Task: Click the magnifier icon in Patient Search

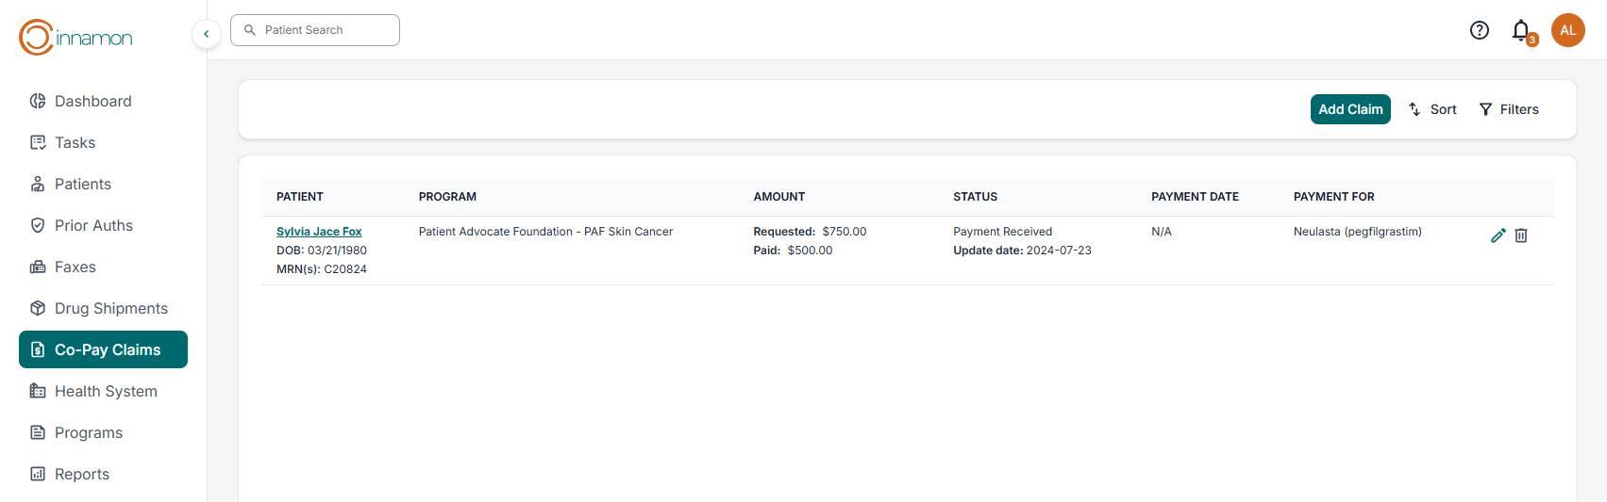Action: coord(250,30)
